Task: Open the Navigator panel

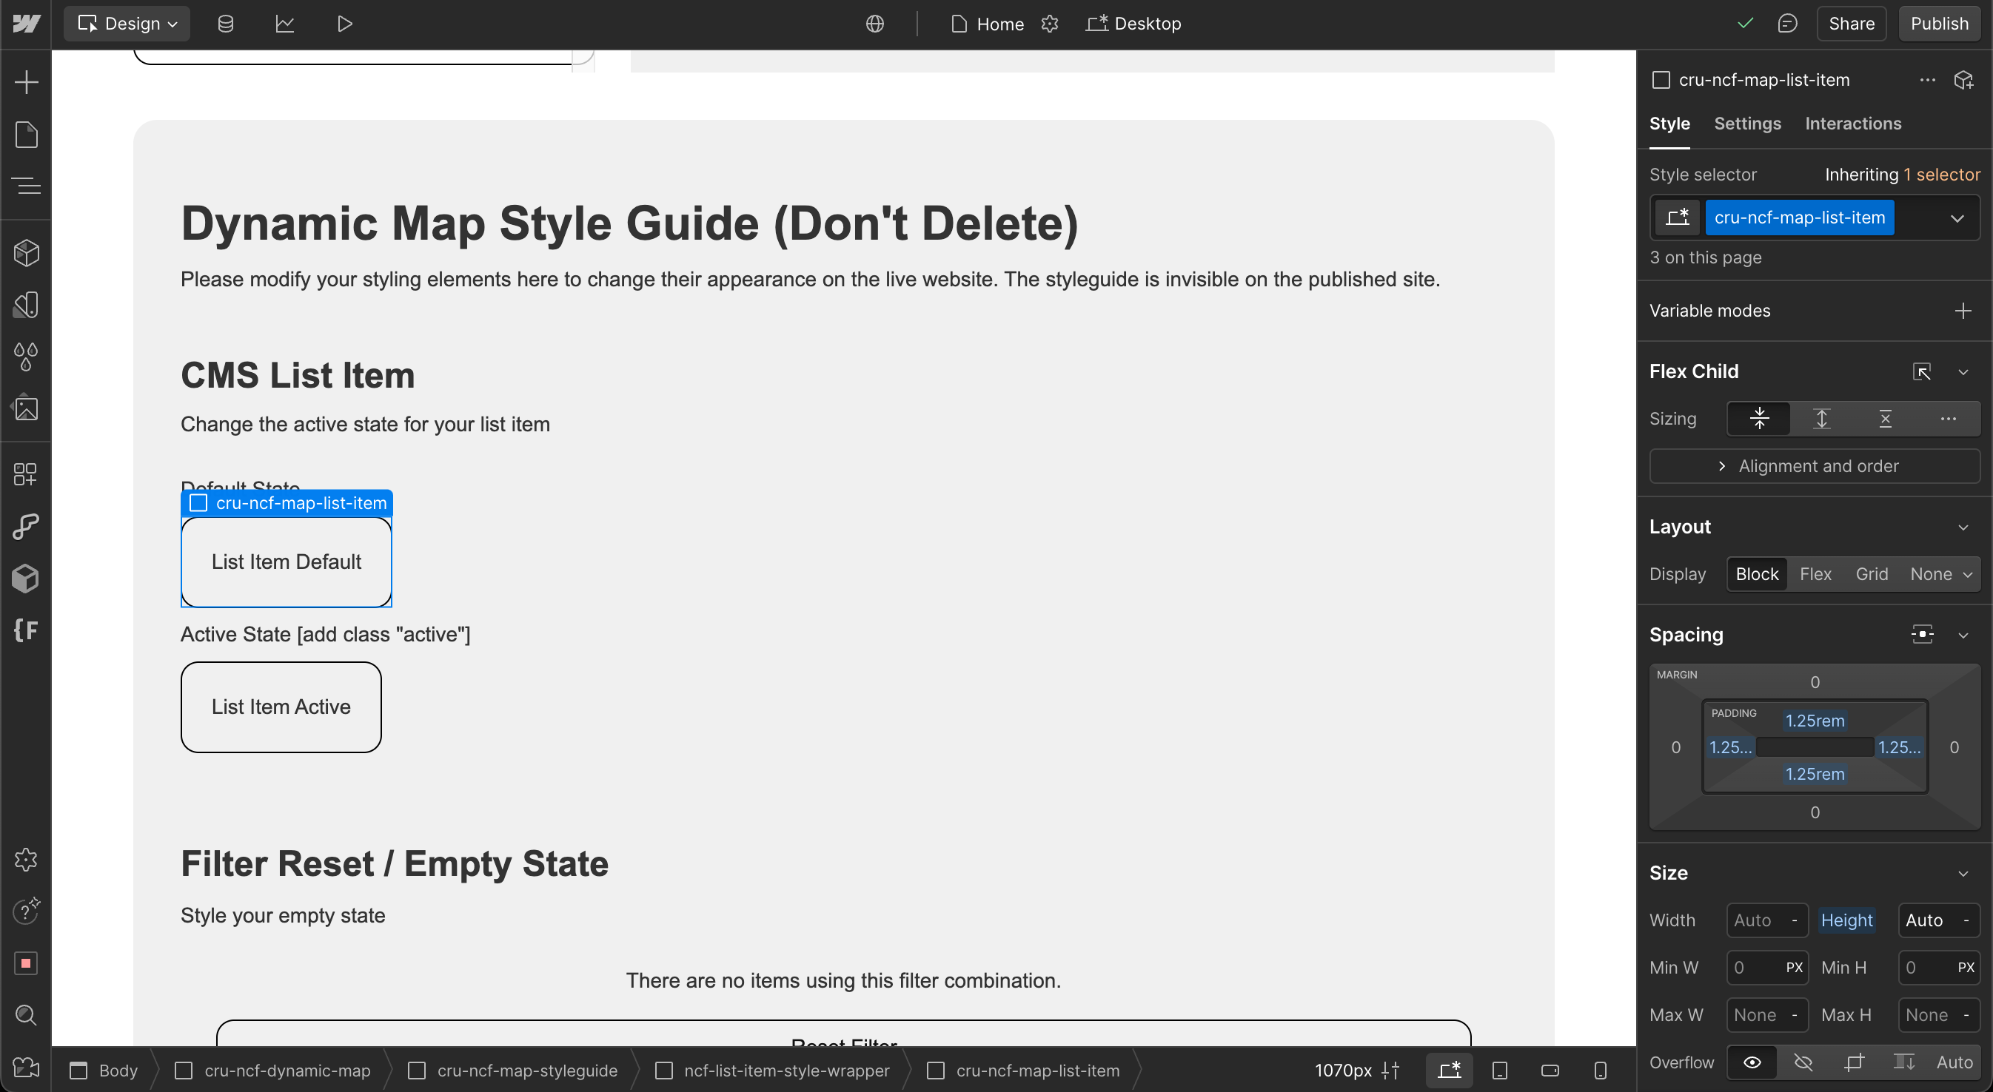Action: (27, 186)
